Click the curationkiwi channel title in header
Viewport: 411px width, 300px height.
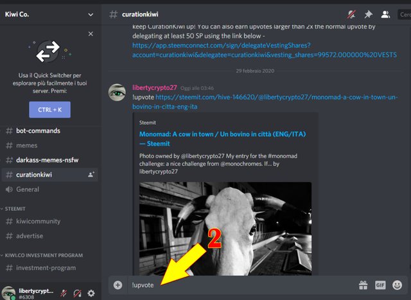point(140,14)
